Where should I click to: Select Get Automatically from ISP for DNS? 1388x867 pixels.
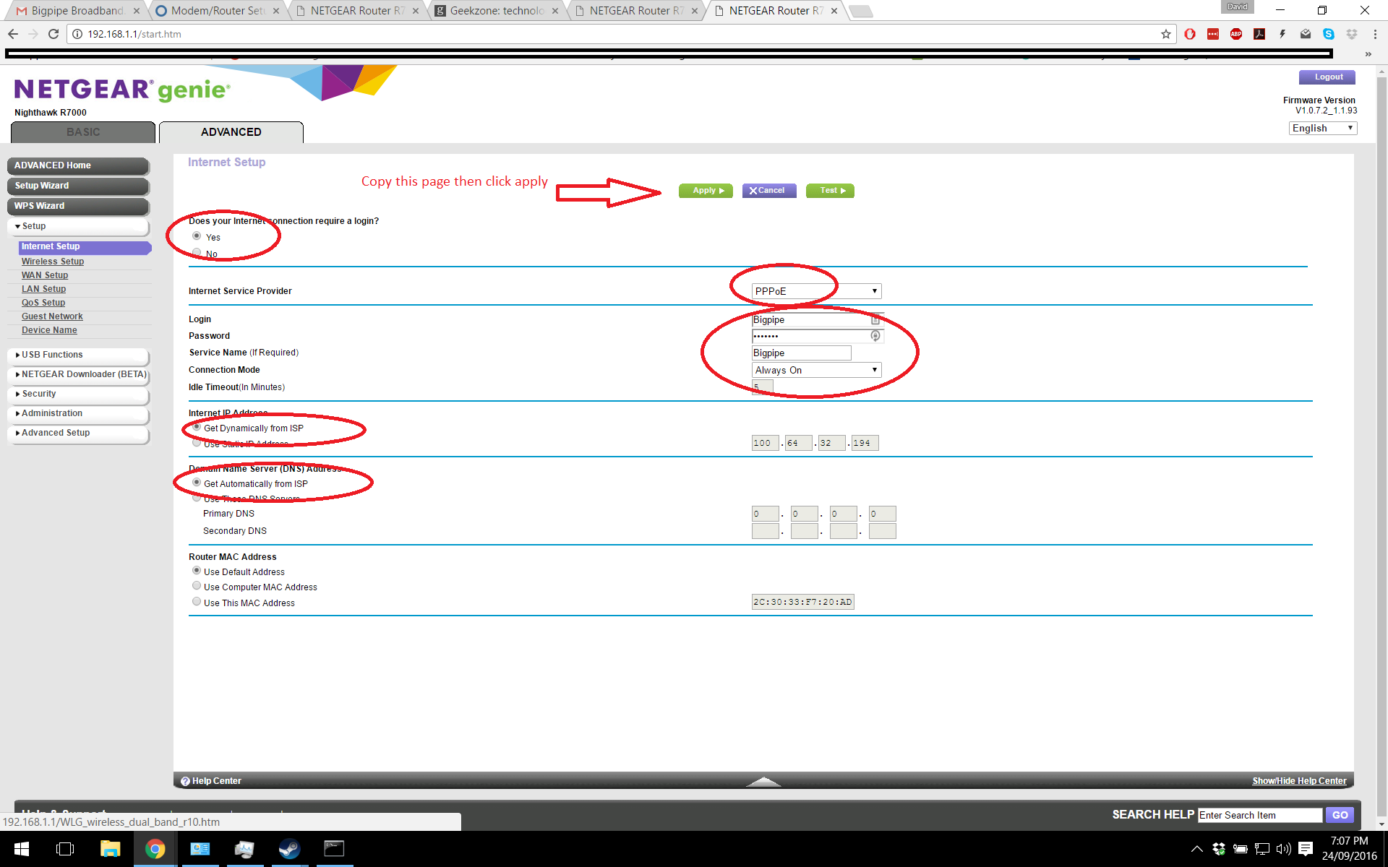(197, 483)
